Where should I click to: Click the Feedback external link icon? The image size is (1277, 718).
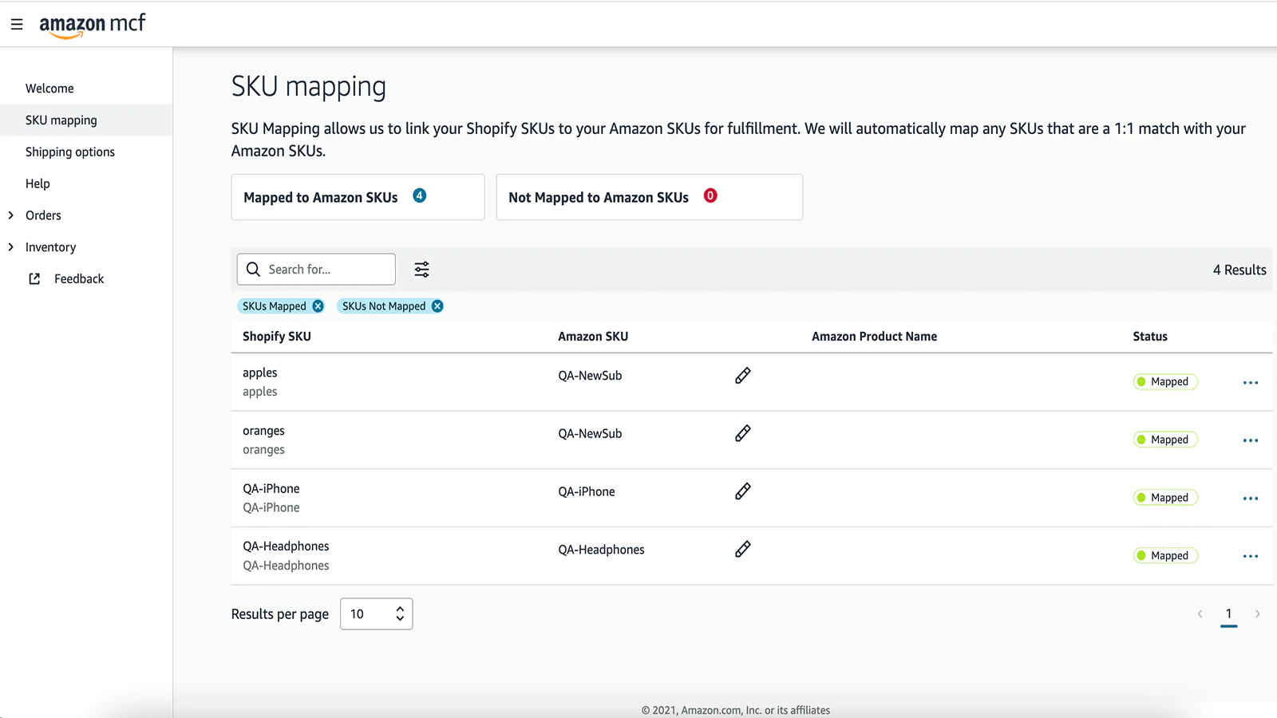[34, 278]
